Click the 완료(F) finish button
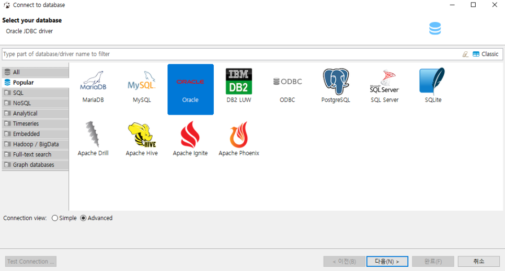This screenshot has height=271, width=505. (x=433, y=262)
